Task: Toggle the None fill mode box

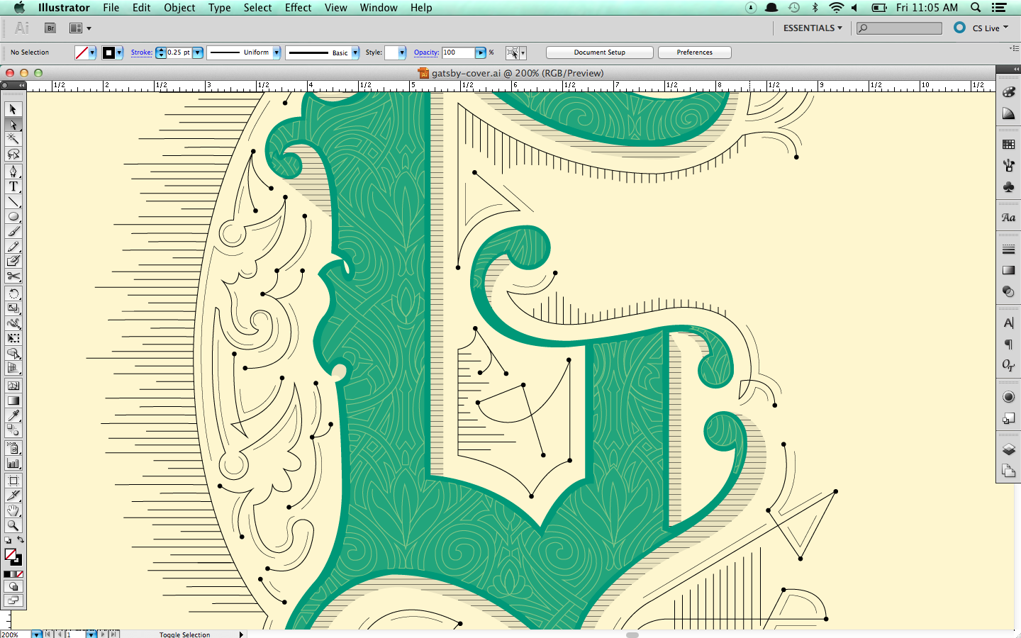Action: coord(20,574)
